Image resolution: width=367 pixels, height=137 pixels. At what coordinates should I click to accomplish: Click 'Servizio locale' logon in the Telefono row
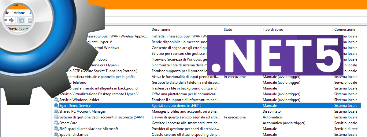[346, 83]
